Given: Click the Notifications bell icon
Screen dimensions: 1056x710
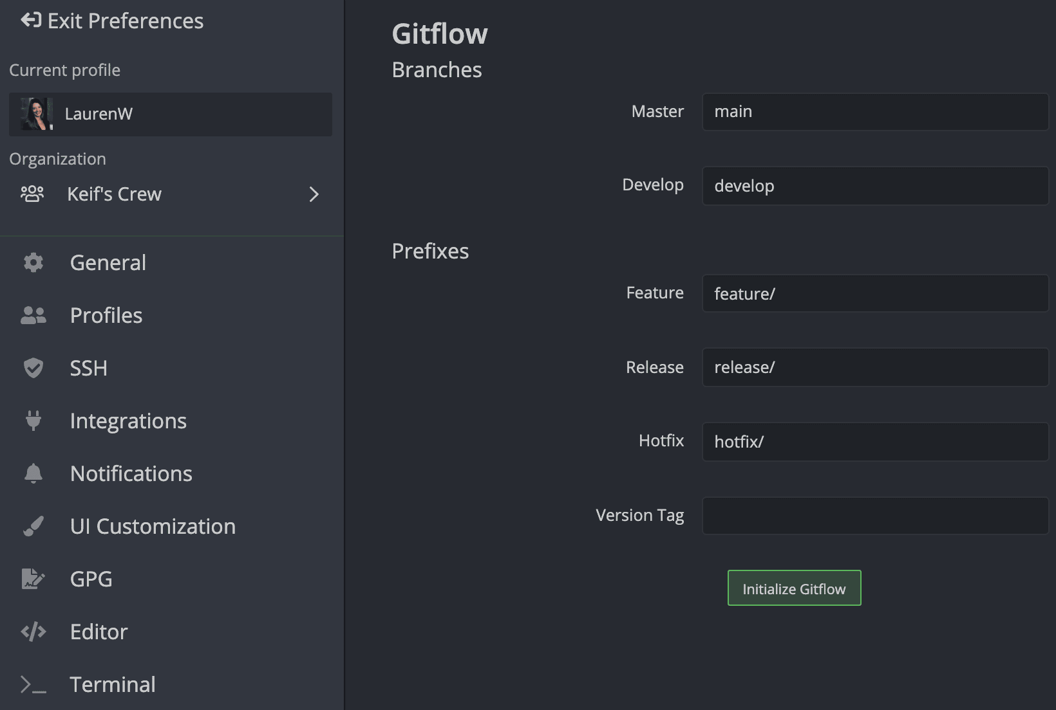Looking at the screenshot, I should click(x=33, y=473).
